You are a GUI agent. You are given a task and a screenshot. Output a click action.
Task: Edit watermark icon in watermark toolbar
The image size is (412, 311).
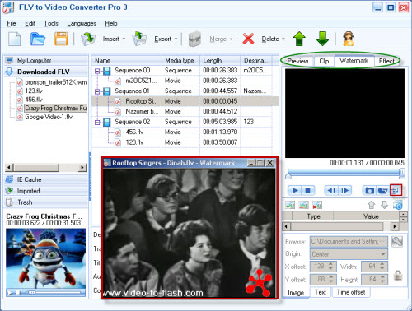click(x=303, y=205)
